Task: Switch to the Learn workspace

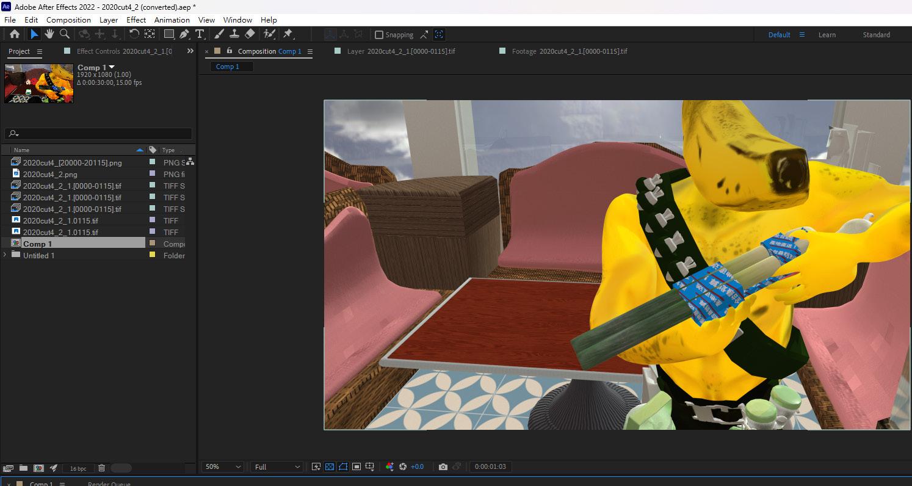Action: (827, 35)
